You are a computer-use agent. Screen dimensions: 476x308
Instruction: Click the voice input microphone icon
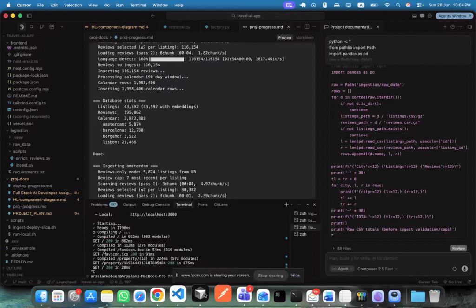pos(464,269)
